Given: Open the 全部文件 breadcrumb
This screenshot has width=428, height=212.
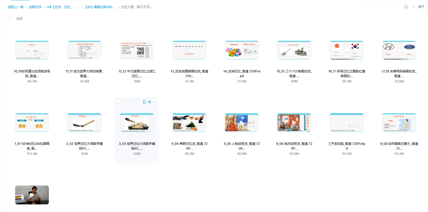Looking at the screenshot, I should point(35,7).
